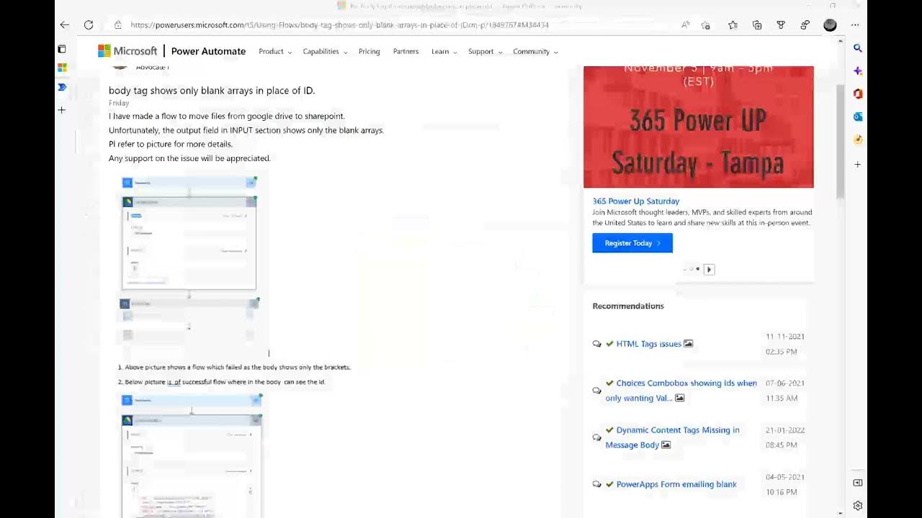
Task: Click the share/extensions toolbar icon
Action: 805,25
